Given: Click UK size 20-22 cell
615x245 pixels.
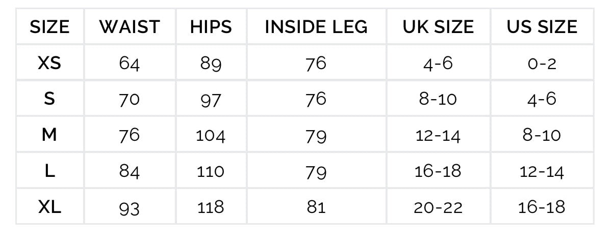Looking at the screenshot, I should click(438, 207).
